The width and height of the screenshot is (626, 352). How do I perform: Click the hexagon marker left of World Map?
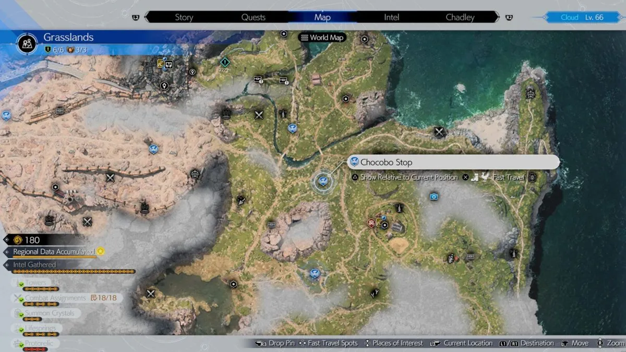(x=284, y=33)
